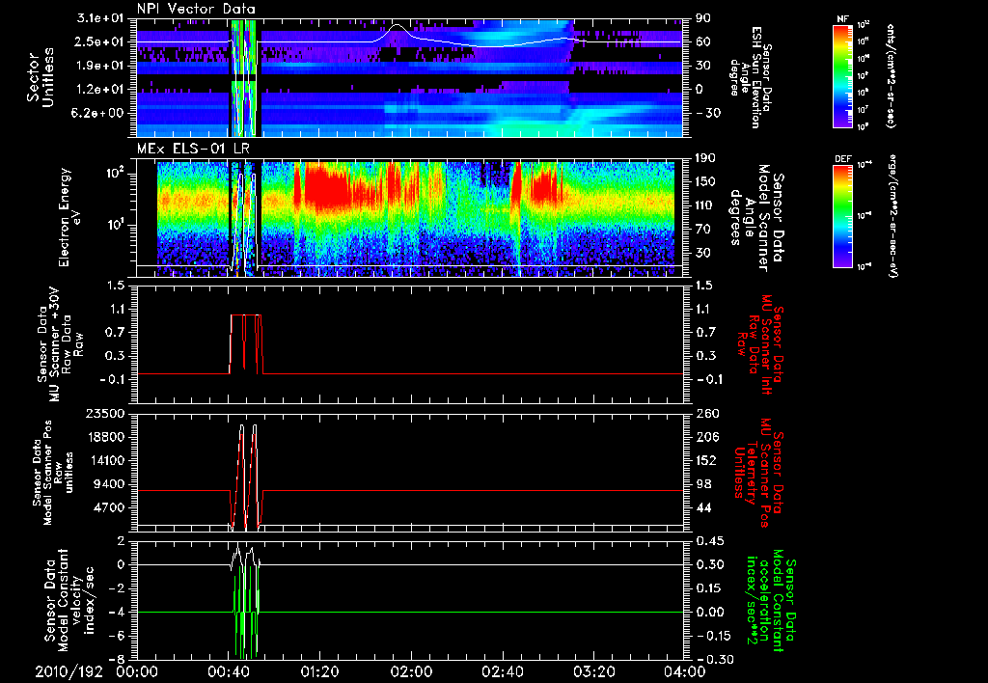Click the "NF" color bar heading
This screenshot has height=683, width=988.
click(842, 19)
